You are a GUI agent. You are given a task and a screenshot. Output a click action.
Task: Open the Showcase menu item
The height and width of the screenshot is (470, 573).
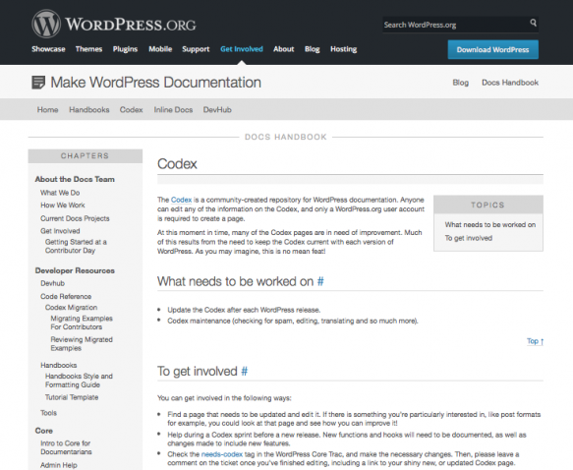point(48,49)
